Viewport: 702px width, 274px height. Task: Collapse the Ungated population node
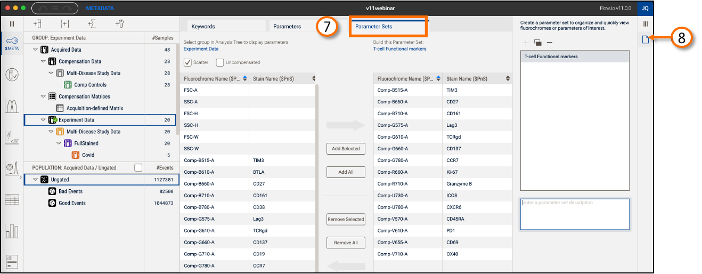36,180
